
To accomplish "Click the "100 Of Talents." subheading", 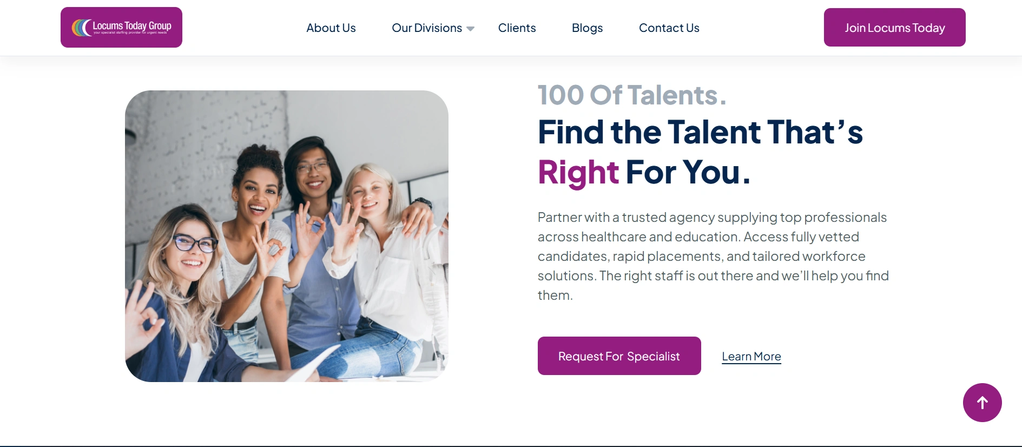I will (631, 95).
